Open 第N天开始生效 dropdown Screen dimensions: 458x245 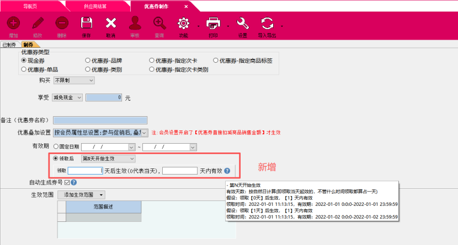[x=108, y=159]
